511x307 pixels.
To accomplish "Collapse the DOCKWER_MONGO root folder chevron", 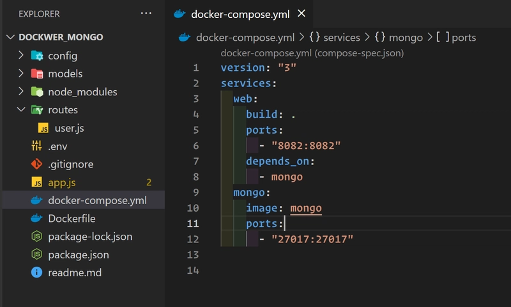I will pyautogui.click(x=10, y=37).
